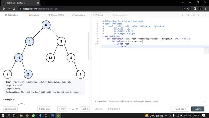Click the curly braces format code icon
This screenshot has width=209, height=118.
coord(188,15)
